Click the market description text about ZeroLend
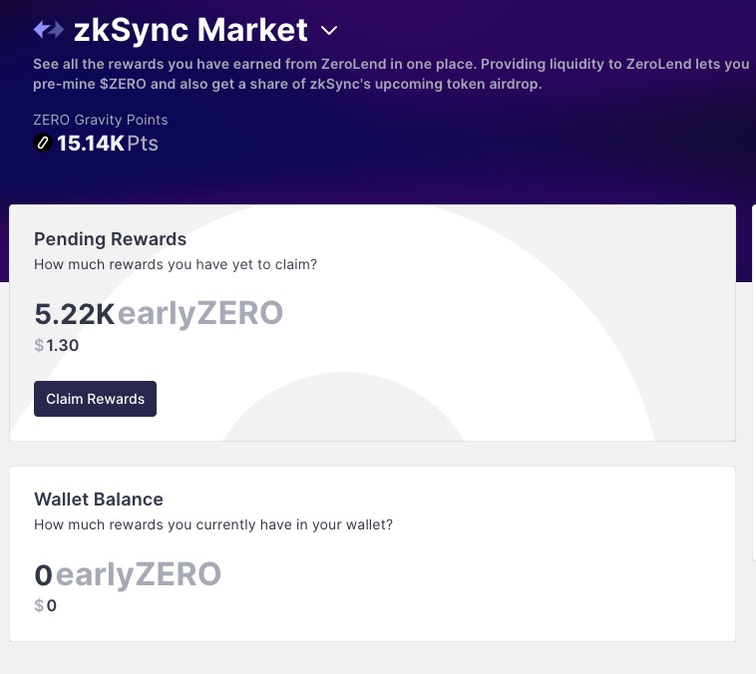The width and height of the screenshot is (756, 674). tap(390, 74)
